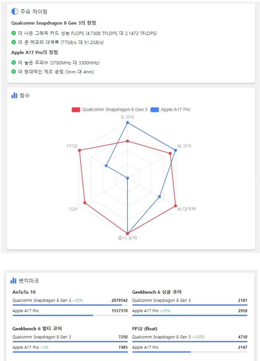Image resolution: width=260 pixels, height=361 pixels.
Task: Click the bar chart icon next to 점수
Action: click(x=14, y=95)
